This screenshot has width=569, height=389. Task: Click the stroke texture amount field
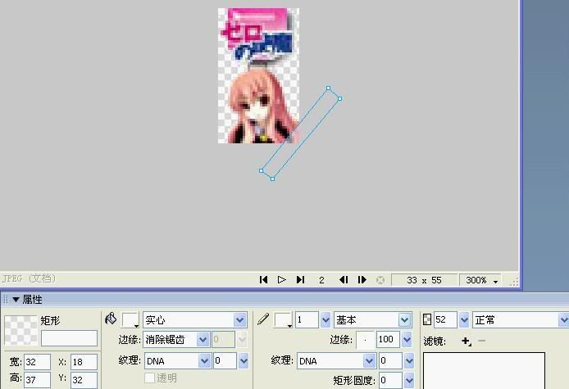[x=390, y=360]
